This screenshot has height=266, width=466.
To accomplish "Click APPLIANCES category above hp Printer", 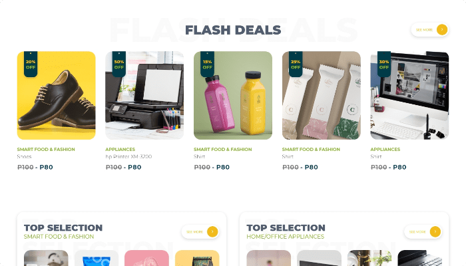I will (x=120, y=150).
